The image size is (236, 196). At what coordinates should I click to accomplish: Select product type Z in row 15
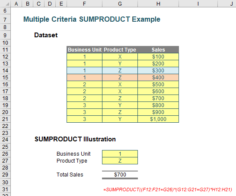[120, 78]
